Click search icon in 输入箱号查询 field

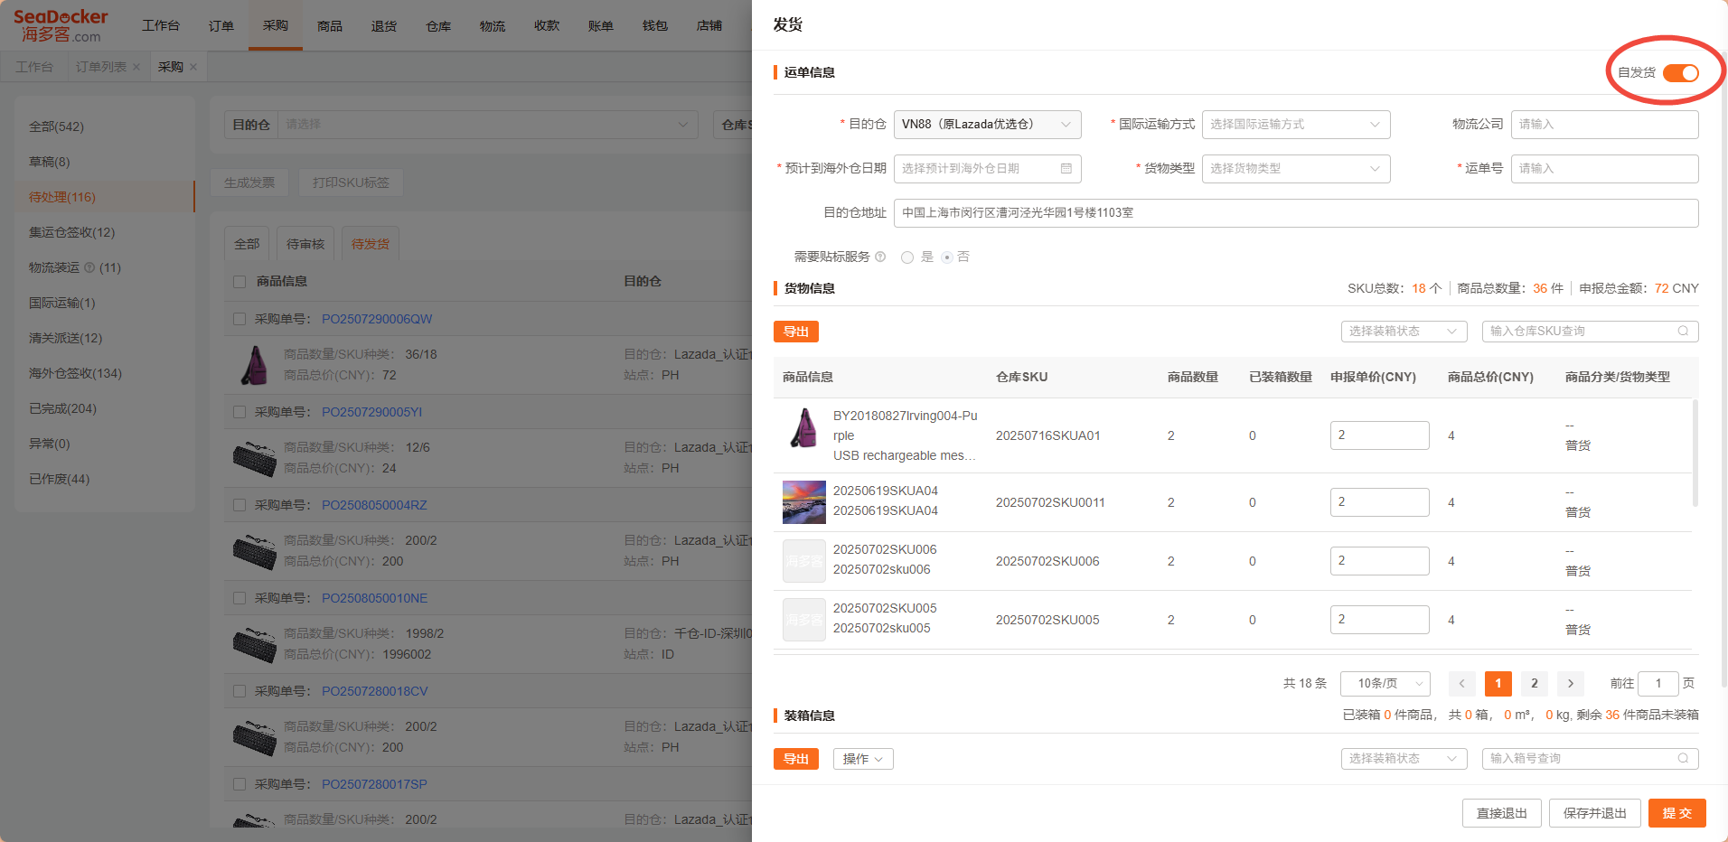click(x=1683, y=759)
